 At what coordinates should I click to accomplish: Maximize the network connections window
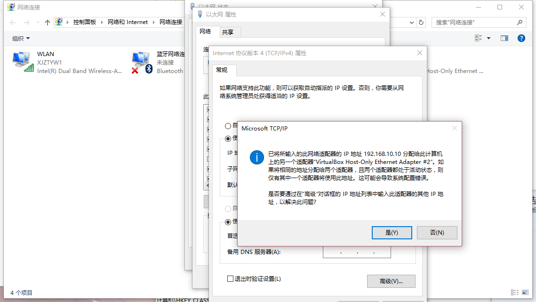point(500,7)
